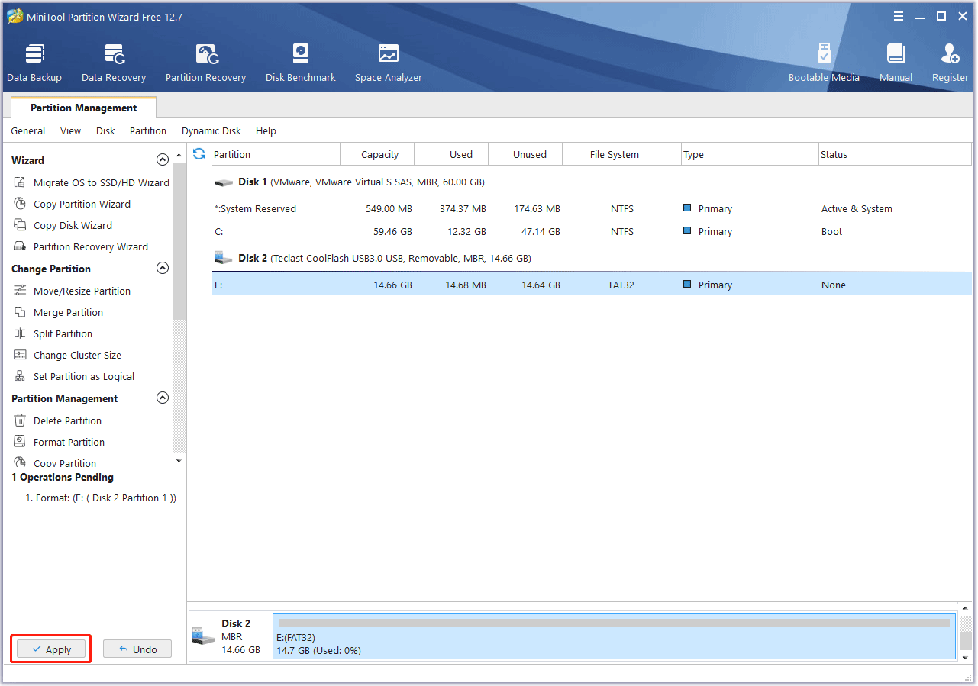The height and width of the screenshot is (686, 978).
Task: Refresh the partition list icon
Action: tap(199, 154)
